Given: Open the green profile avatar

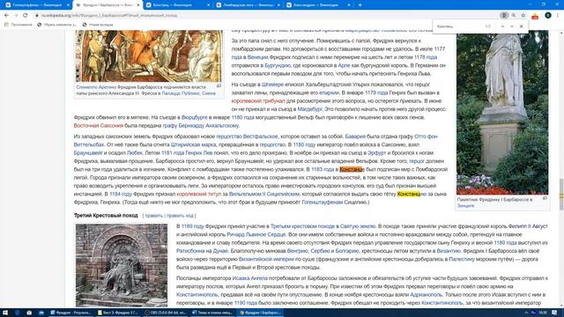Looking at the screenshot, I should tap(548, 16).
